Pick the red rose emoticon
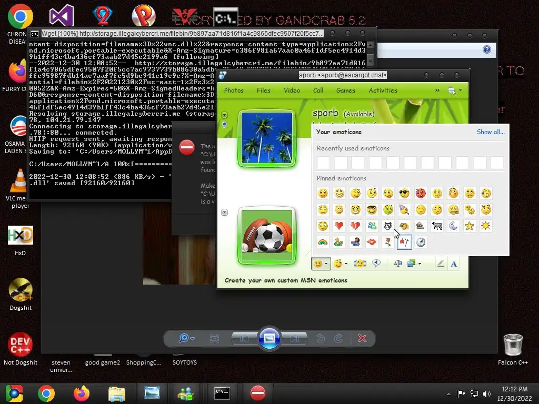Screen dimensions: 539x404 click(x=388, y=242)
